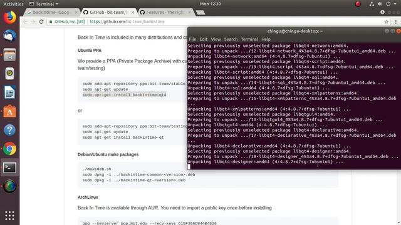The height and width of the screenshot is (225, 401).
Task: Open Activities overview
Action: [13, 4]
